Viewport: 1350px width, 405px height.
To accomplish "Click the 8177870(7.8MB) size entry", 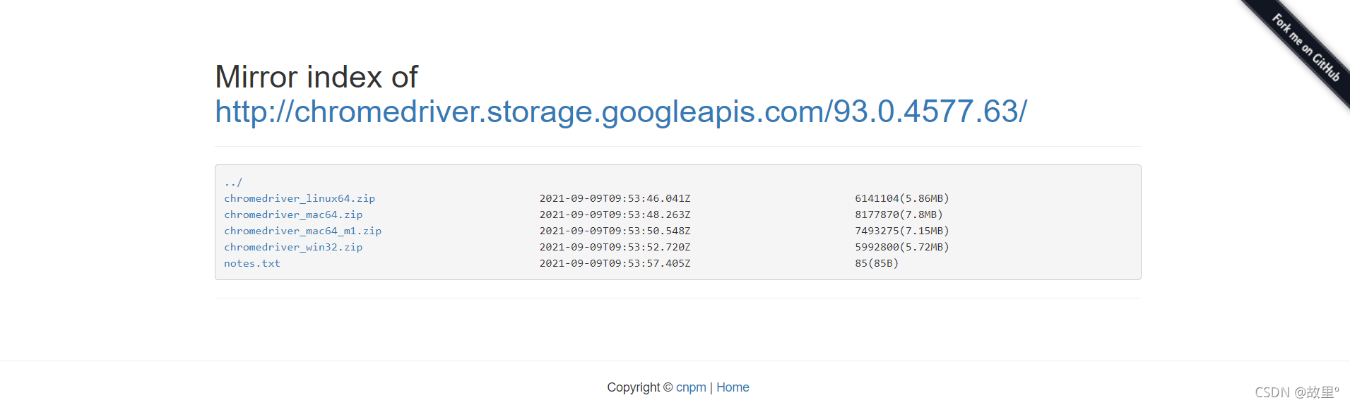I will (899, 214).
